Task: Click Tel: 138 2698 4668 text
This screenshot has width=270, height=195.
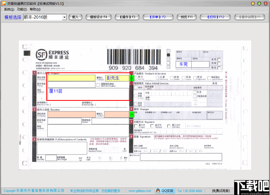Action: (x=190, y=191)
